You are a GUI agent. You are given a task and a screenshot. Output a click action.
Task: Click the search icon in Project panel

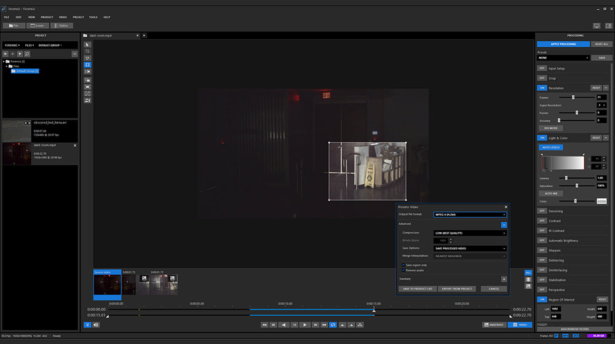click(27, 54)
